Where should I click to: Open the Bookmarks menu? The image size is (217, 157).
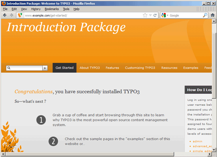coord(52,9)
